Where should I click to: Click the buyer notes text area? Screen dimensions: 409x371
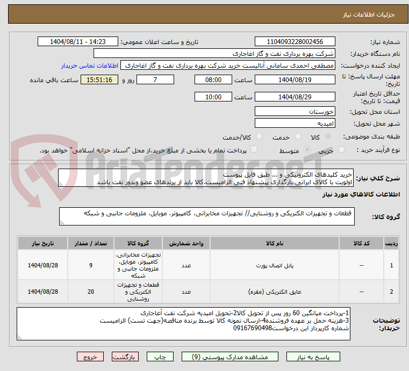(183, 324)
